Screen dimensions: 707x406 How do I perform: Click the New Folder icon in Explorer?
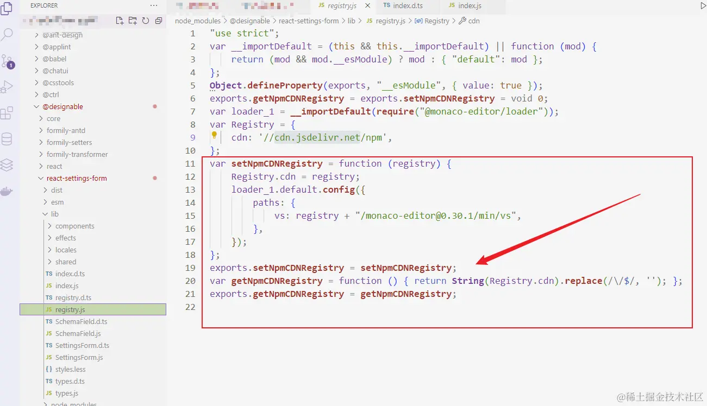pos(133,21)
